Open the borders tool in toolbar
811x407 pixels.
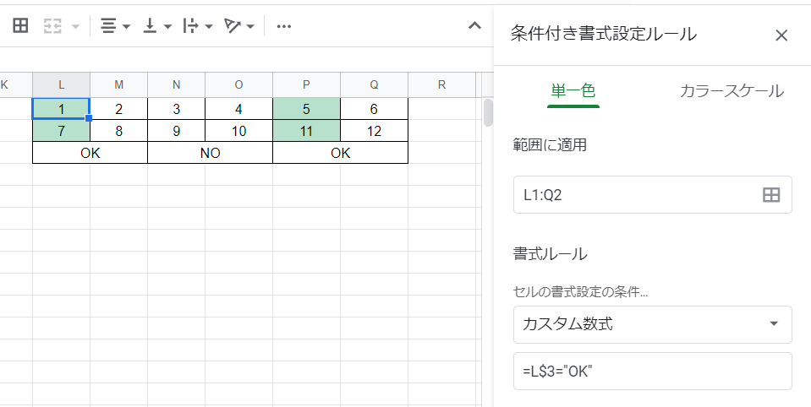pos(20,26)
